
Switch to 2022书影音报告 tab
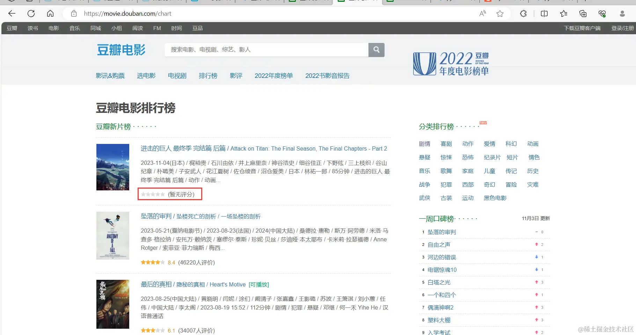coord(328,76)
